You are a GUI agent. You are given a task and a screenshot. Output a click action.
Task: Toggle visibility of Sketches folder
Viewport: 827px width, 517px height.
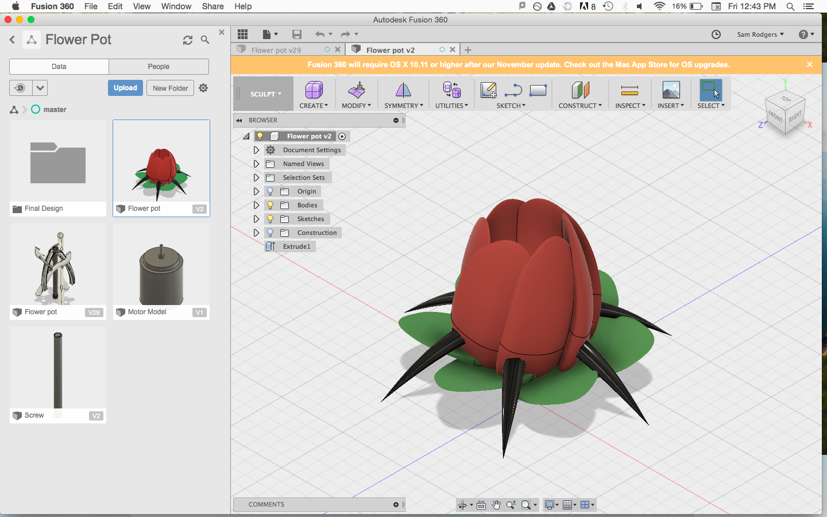[270, 219]
